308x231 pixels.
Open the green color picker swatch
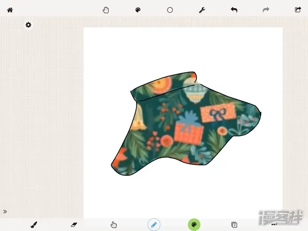click(194, 224)
